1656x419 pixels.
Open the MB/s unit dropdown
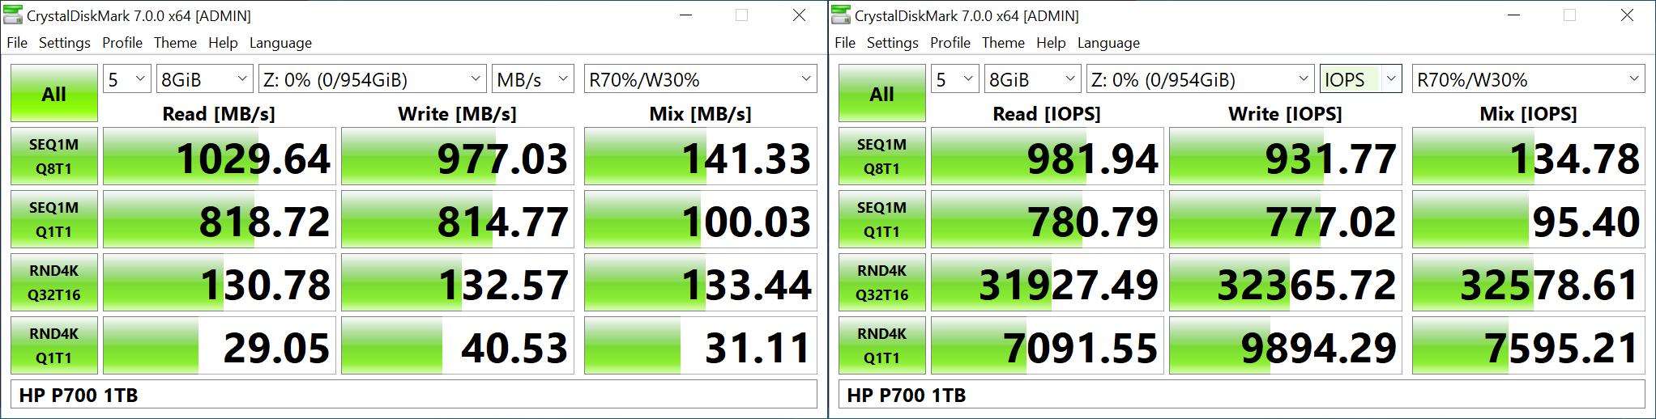pos(532,79)
